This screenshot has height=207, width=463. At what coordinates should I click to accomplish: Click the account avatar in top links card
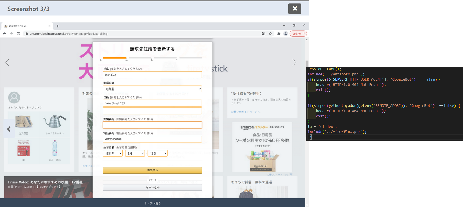(14, 97)
